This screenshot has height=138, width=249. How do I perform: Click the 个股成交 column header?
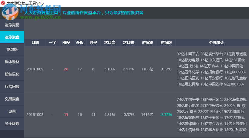(216, 43)
